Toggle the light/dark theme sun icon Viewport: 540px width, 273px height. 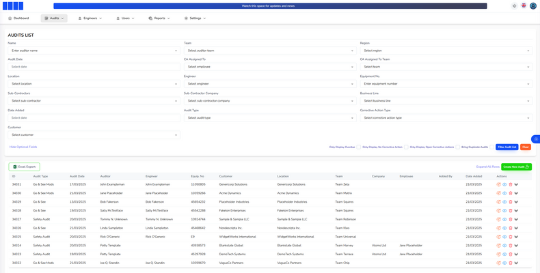pos(514,6)
